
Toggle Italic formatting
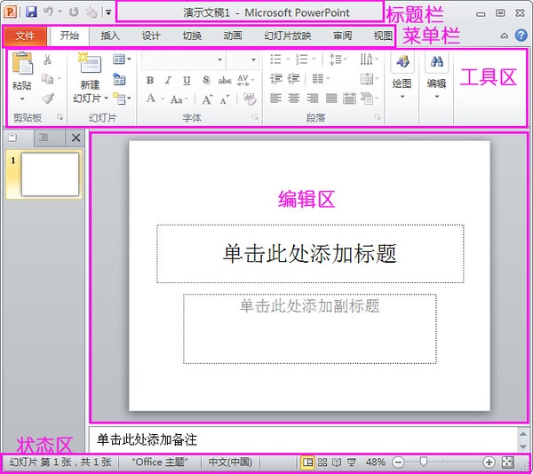168,80
